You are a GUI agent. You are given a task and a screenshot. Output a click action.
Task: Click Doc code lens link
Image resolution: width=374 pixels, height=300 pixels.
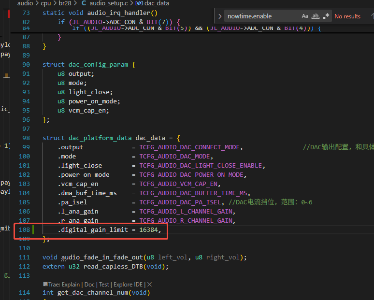(x=89, y=285)
